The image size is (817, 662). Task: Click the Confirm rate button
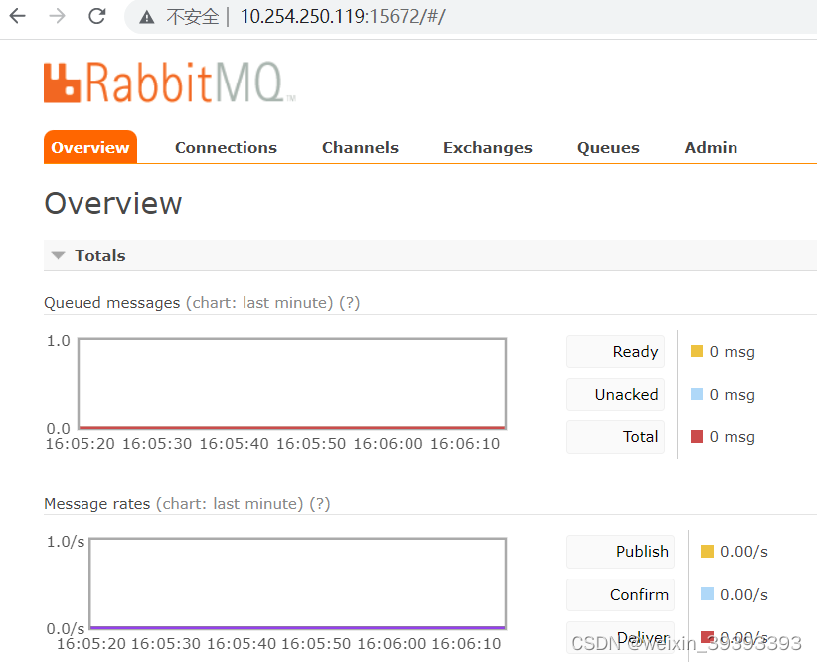click(x=619, y=594)
